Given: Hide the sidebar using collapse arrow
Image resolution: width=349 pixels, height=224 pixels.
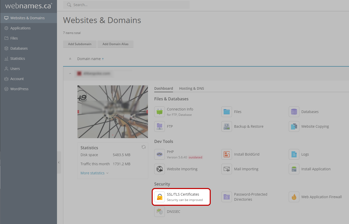Looking at the screenshot, I should click(59, 162).
